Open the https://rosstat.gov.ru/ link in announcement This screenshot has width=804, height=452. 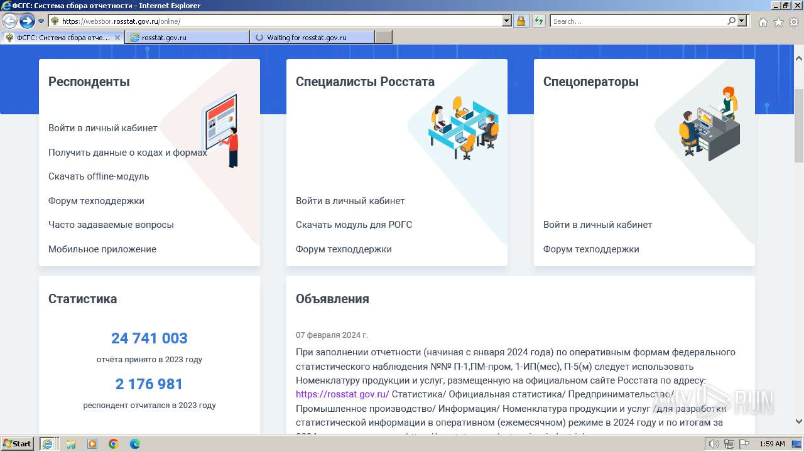pyautogui.click(x=342, y=394)
